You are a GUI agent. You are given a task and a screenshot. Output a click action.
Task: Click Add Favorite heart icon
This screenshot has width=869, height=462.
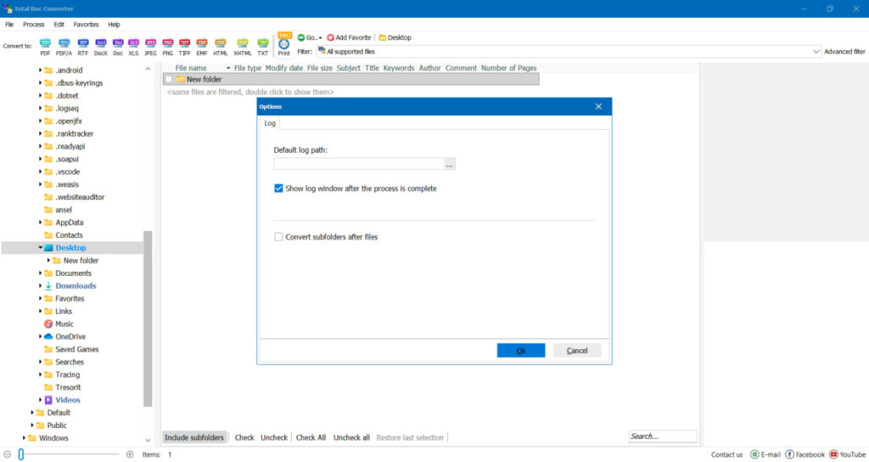330,37
